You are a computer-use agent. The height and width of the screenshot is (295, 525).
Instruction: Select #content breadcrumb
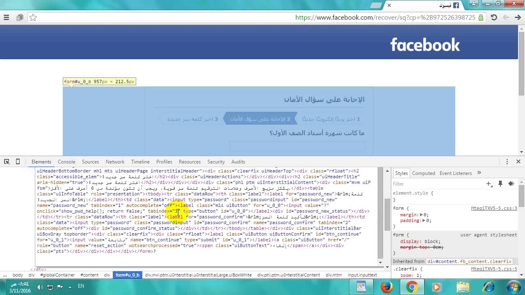click(x=89, y=275)
